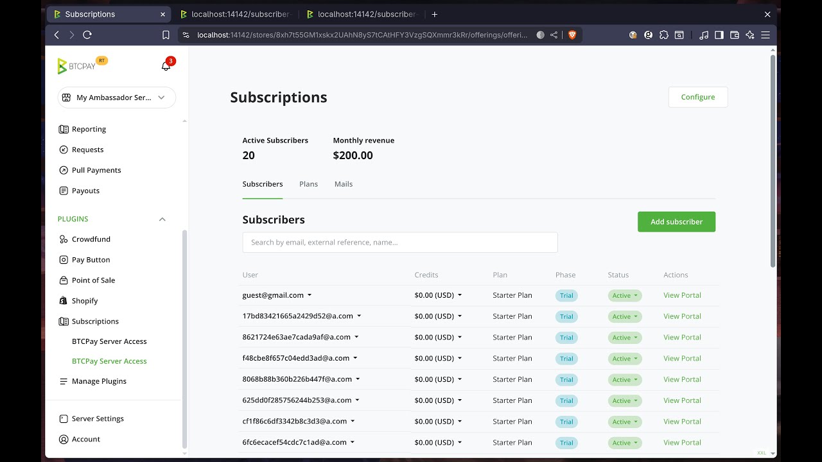This screenshot has width=822, height=462.
Task: Open Pull Payments via its icon
Action: pyautogui.click(x=63, y=170)
